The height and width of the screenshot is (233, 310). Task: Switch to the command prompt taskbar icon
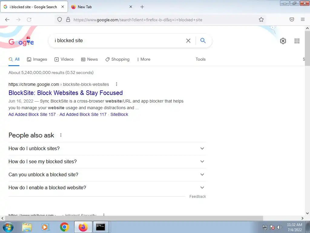pos(101,227)
